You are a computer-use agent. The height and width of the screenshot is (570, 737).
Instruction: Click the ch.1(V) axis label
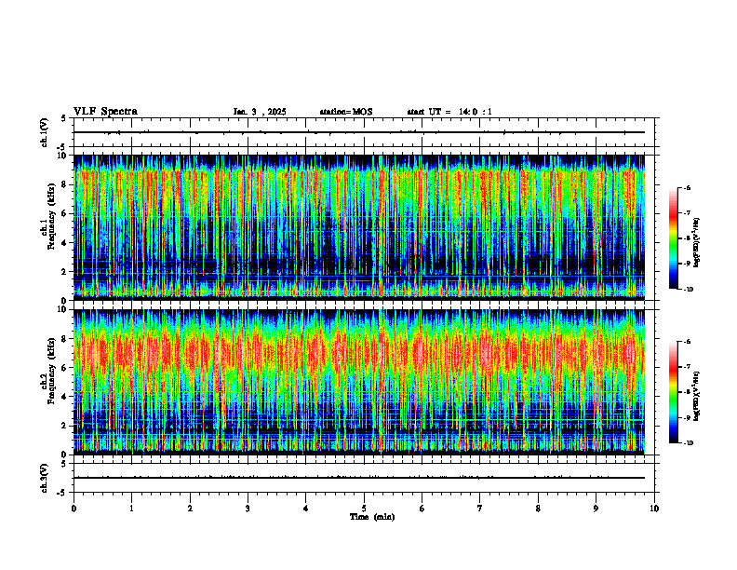pos(45,132)
